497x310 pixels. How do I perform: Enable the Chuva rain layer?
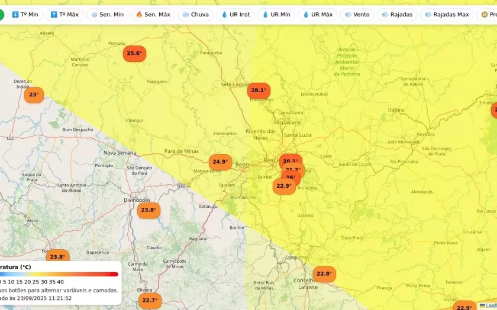[x=195, y=14]
